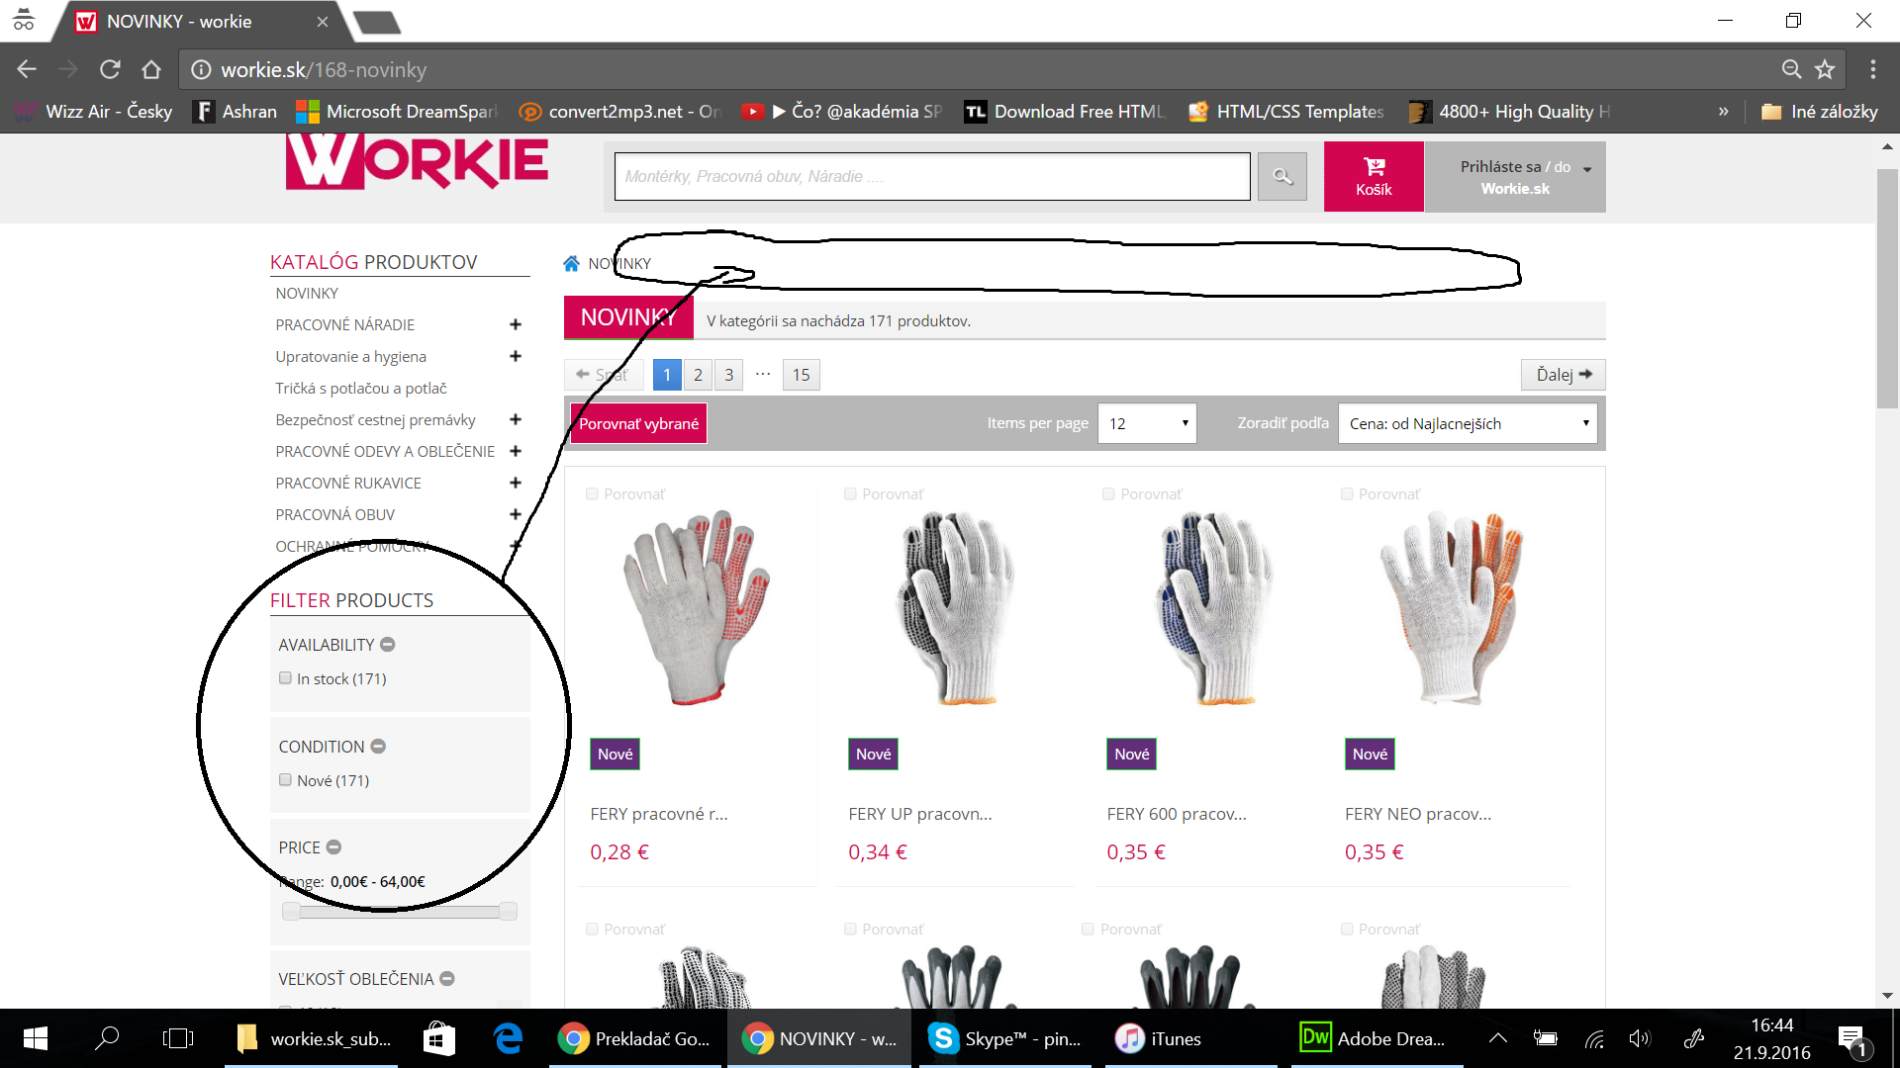Expand the PRACOVNÉ NÁRADIE category
Viewport: 1900px width, 1068px height.
[515, 324]
